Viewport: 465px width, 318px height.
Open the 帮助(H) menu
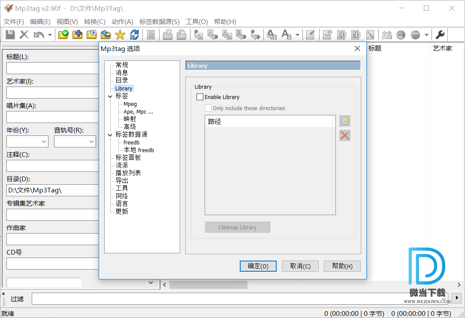[225, 21]
